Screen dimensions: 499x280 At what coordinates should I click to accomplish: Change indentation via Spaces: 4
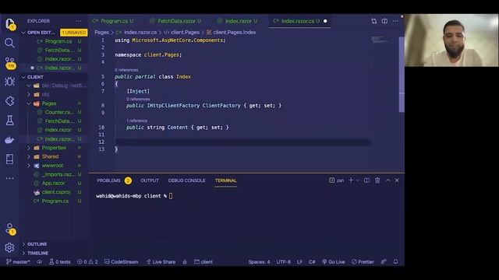tap(259, 261)
